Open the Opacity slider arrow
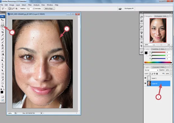The image size is (174, 123). click(x=171, y=70)
